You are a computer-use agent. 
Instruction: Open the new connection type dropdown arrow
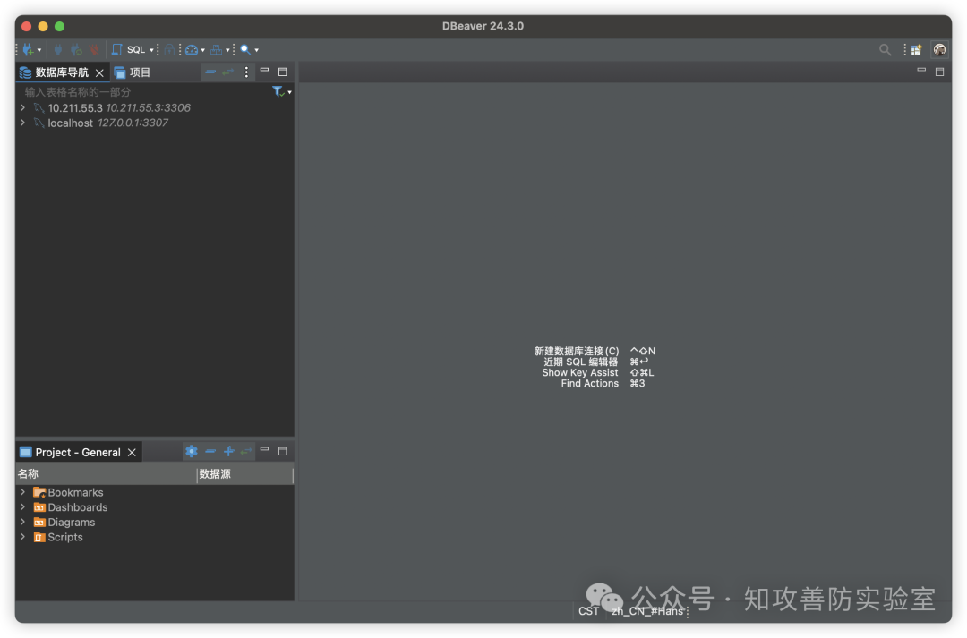(39, 50)
